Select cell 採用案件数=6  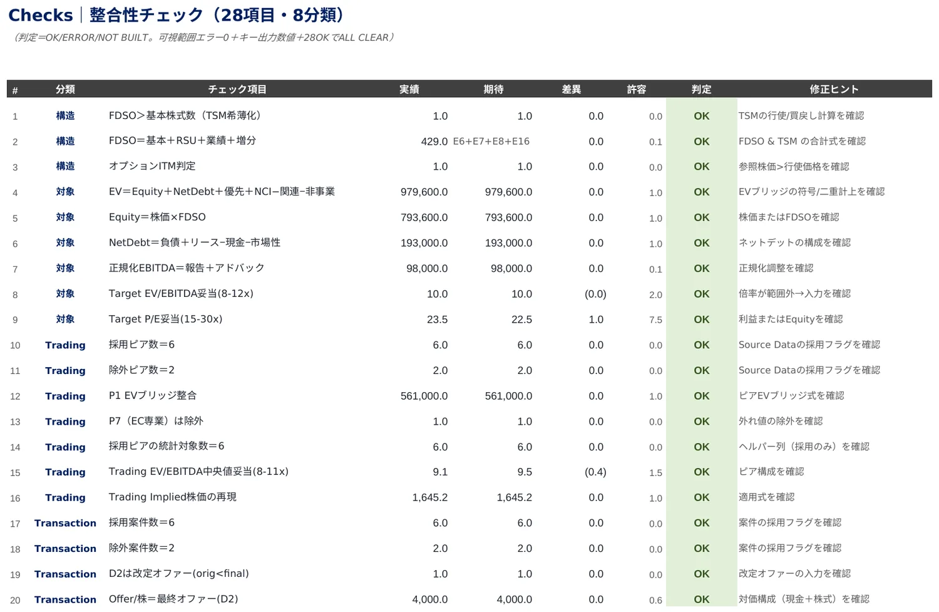(x=141, y=523)
